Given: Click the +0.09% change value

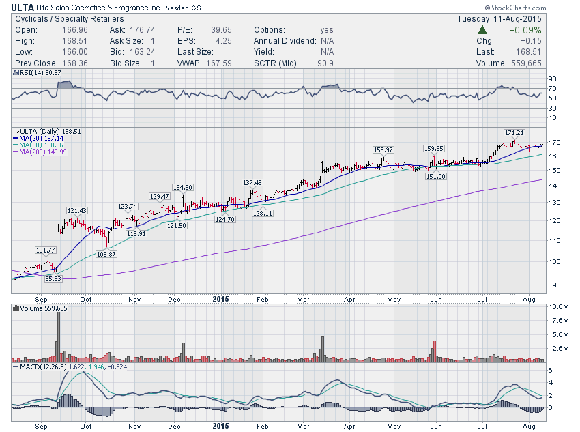Looking at the screenshot, I should (x=525, y=30).
